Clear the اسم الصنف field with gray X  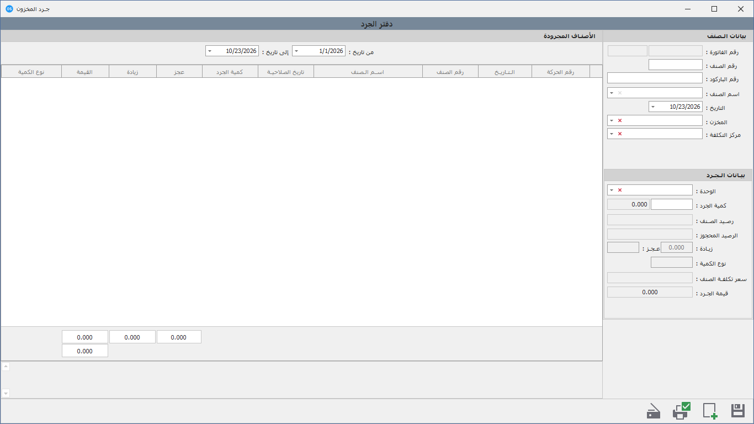click(x=619, y=93)
